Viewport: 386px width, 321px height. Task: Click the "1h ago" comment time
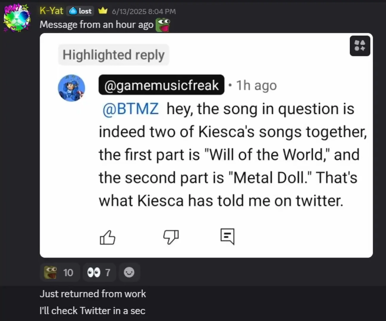[256, 86]
